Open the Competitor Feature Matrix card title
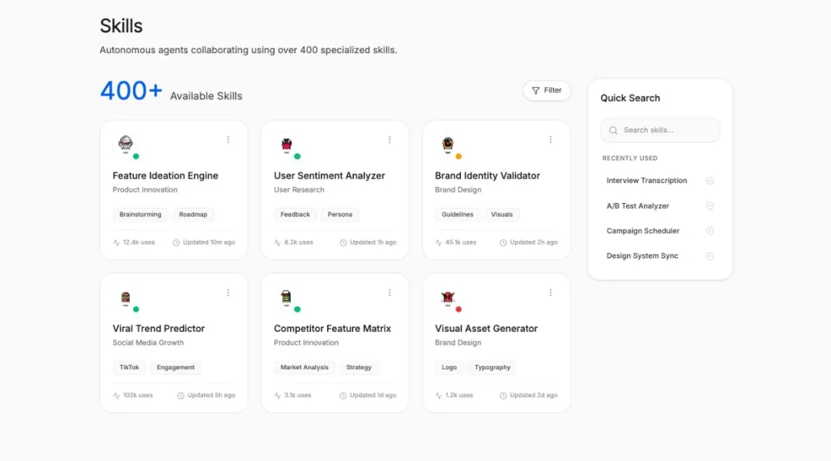831x461 pixels. click(332, 329)
